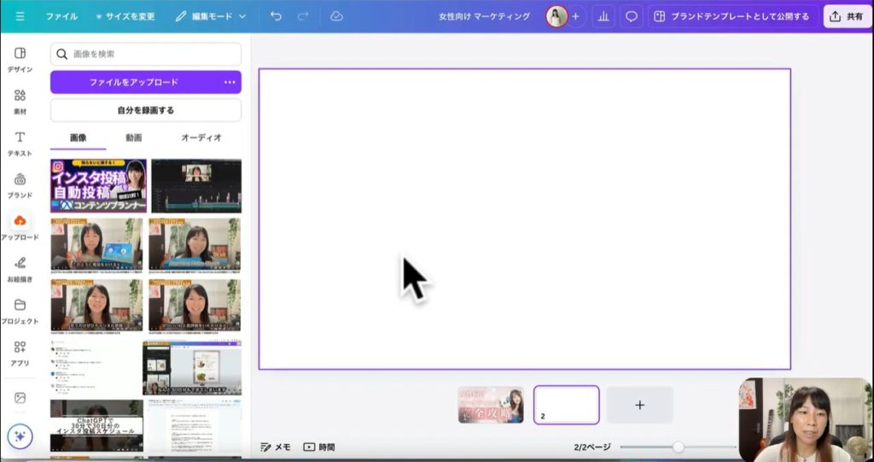
Task: Launch the magic assistant sparkle button
Action: (20, 436)
